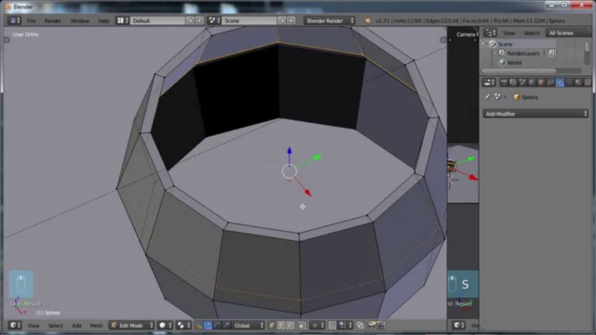Screen dimensions: 596x335
Task: Open the Edit Mode dropdown
Action: (x=132, y=325)
